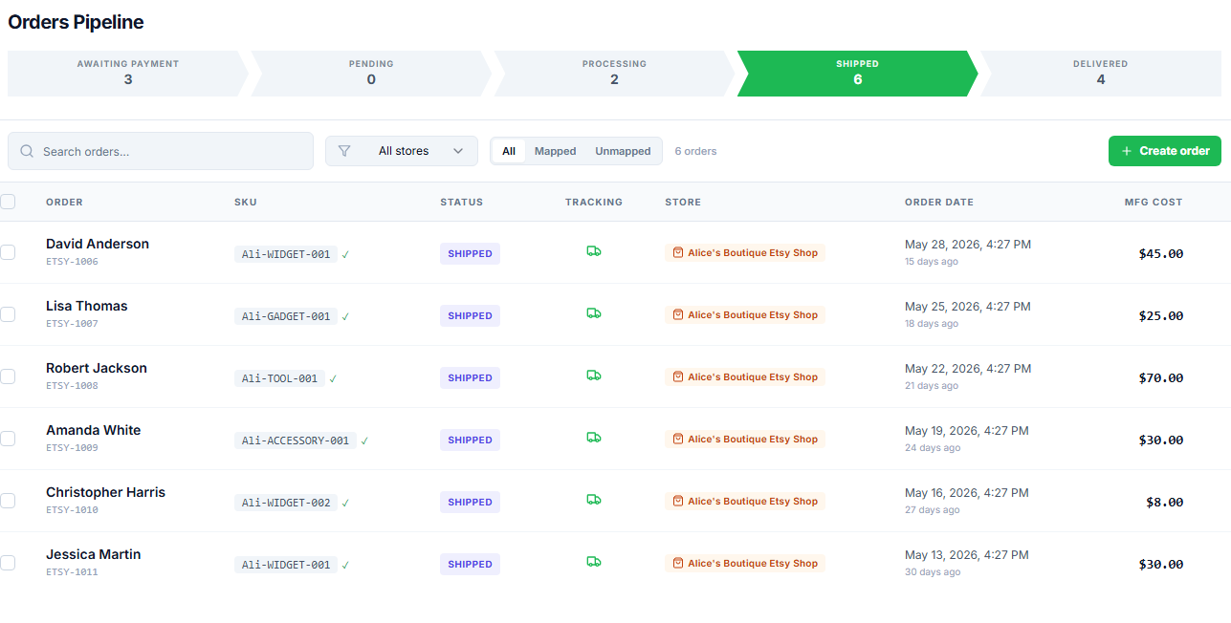This screenshot has height=623, width=1231.
Task: Filter by Mapped orders
Action: tap(556, 151)
